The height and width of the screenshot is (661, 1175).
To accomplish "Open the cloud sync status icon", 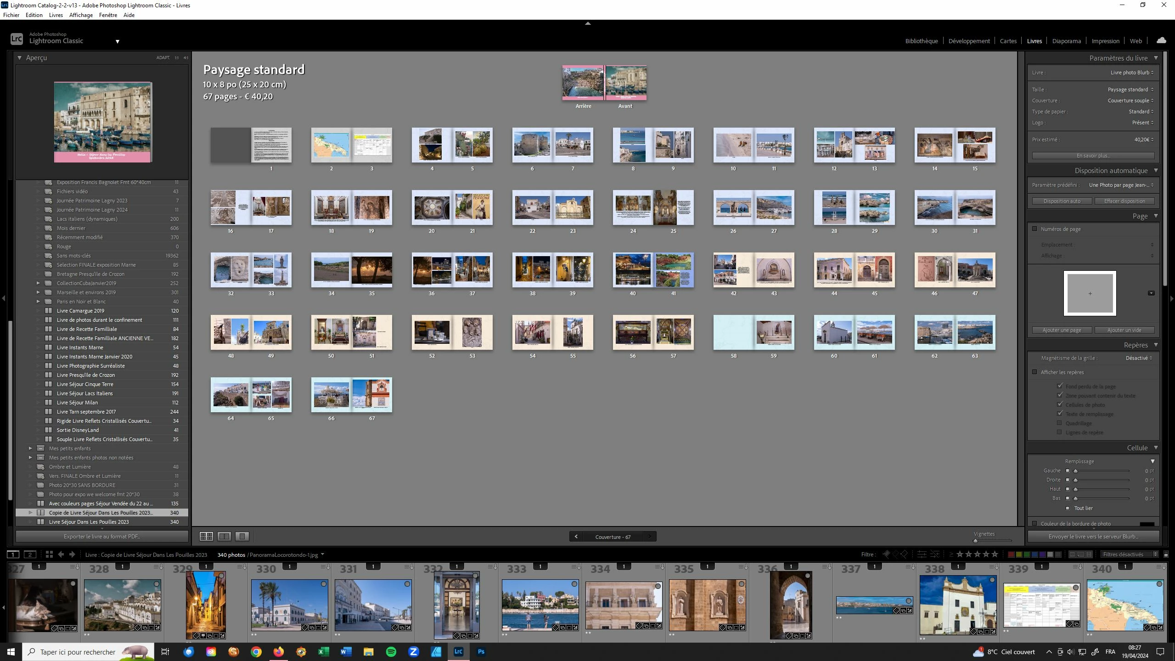I will [1161, 40].
